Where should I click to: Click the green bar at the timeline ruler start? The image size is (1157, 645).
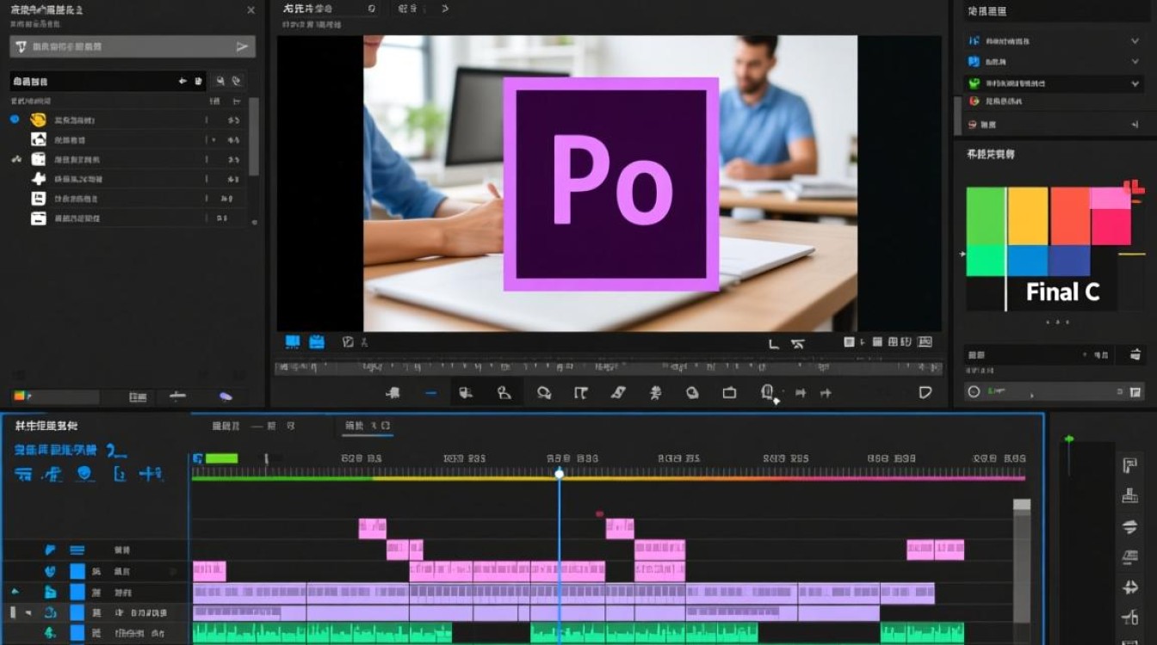click(x=221, y=458)
